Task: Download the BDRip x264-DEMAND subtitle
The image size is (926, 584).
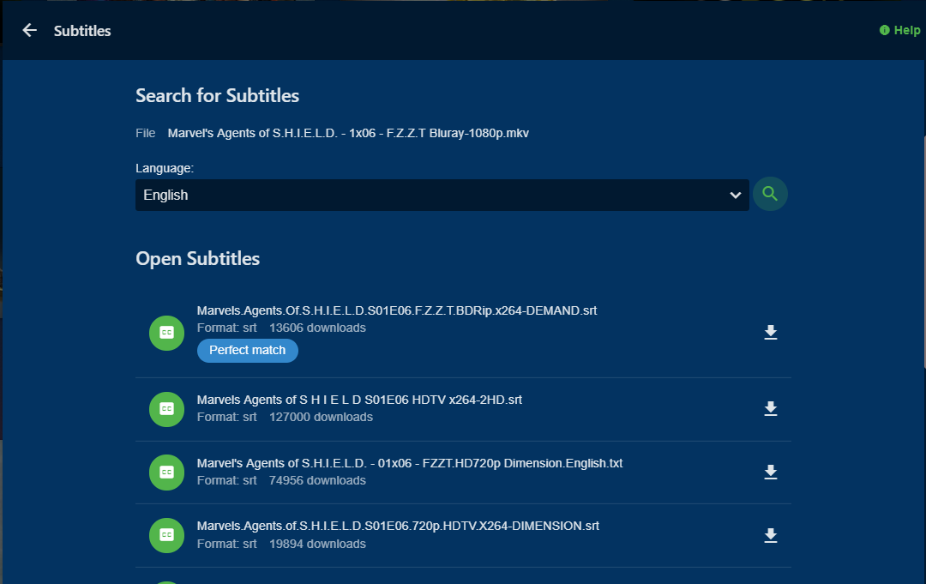Action: [771, 333]
